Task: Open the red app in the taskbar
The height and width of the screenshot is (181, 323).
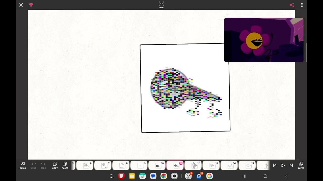Action: pos(121,176)
